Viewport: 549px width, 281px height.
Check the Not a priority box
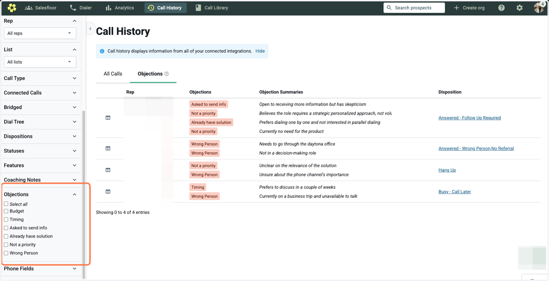[6, 244]
